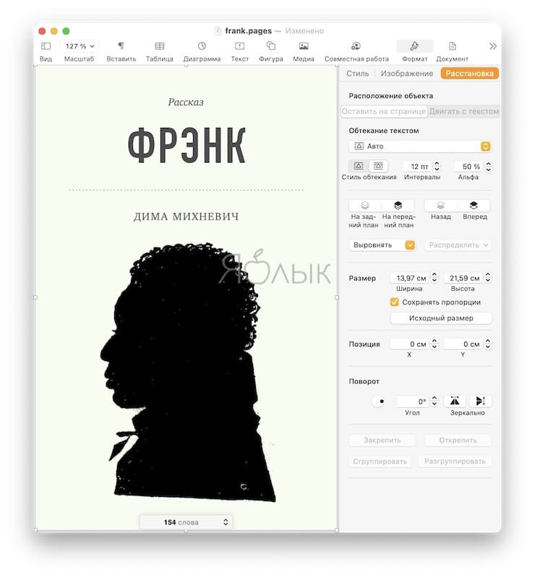535x577 pixels.
Task: Open the 127 % Масштаб zoom dropdown
Action: click(x=80, y=46)
